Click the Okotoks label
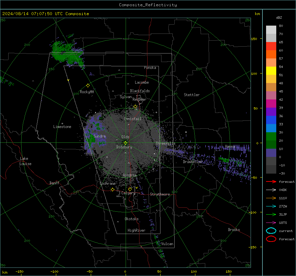Viewport: 296px width, 276px height. click(132, 219)
